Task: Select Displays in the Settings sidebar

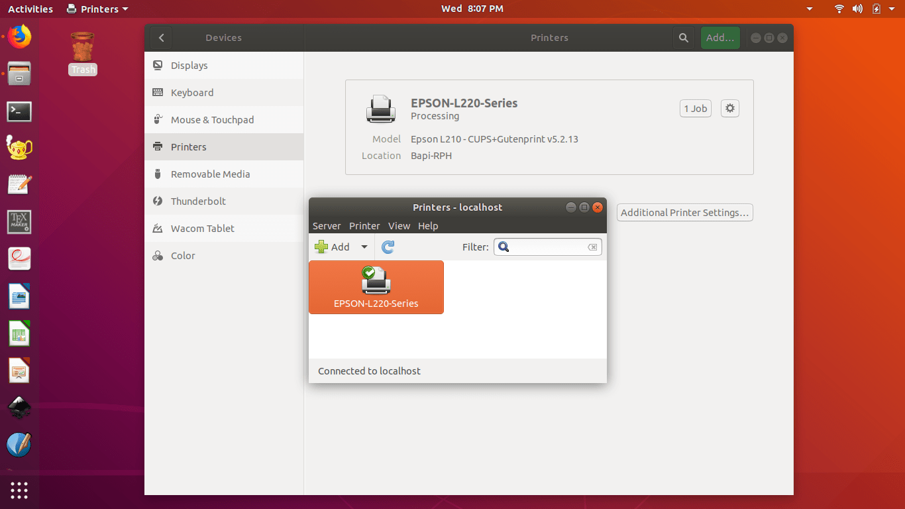Action: coord(224,66)
